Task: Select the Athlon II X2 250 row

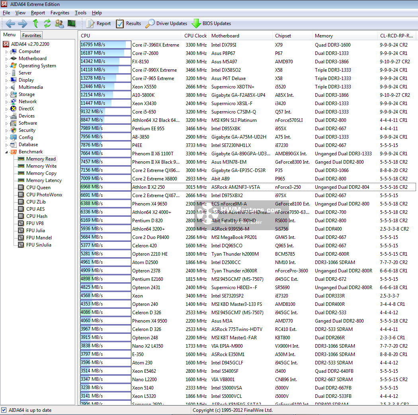Action: [248, 187]
